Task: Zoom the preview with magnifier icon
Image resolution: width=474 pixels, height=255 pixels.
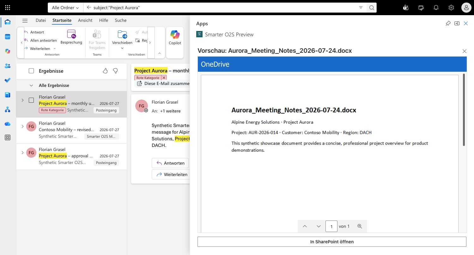Action: (360, 226)
